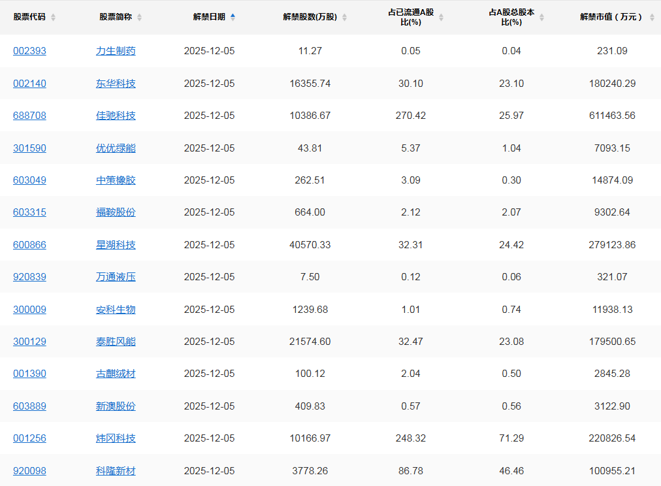This screenshot has width=661, height=486.
Task: Open the 优优绿能 stock name link
Action: [116, 148]
